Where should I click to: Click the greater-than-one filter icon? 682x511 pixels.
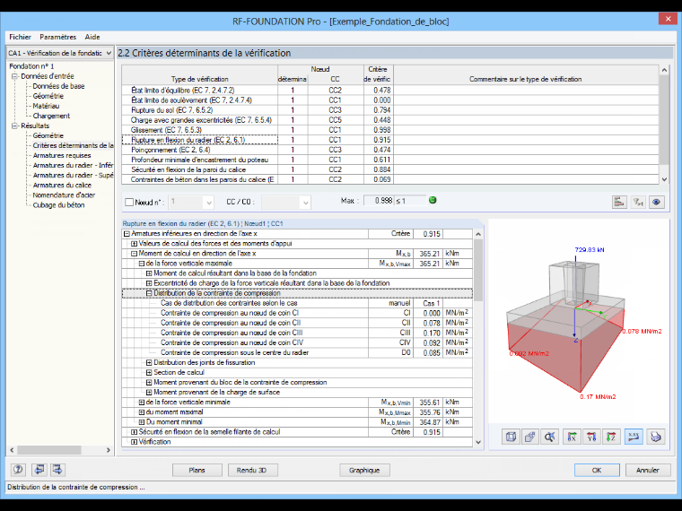[638, 202]
